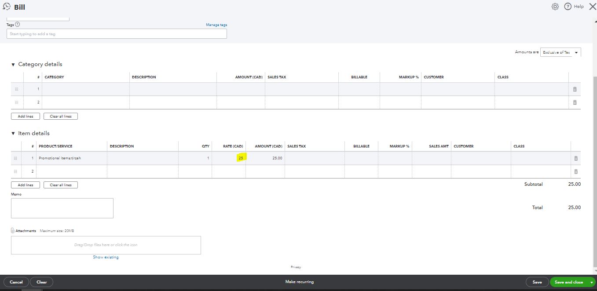
Task: Grab drag handle of category line 1
Action: point(17,89)
